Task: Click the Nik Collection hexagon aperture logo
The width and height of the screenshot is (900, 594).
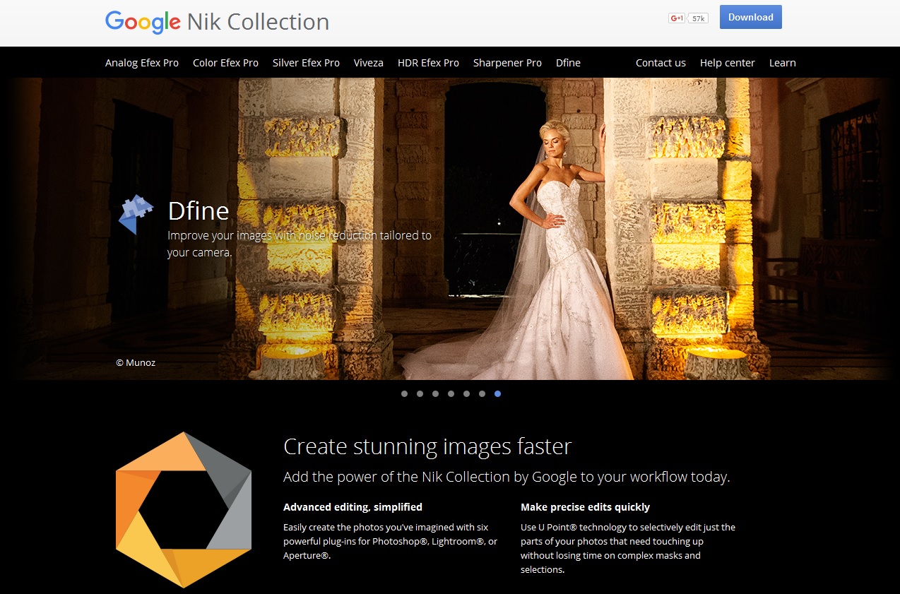Action: (184, 509)
